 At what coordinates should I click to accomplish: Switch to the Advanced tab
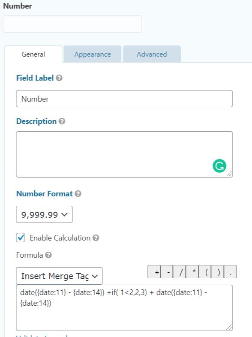152,54
